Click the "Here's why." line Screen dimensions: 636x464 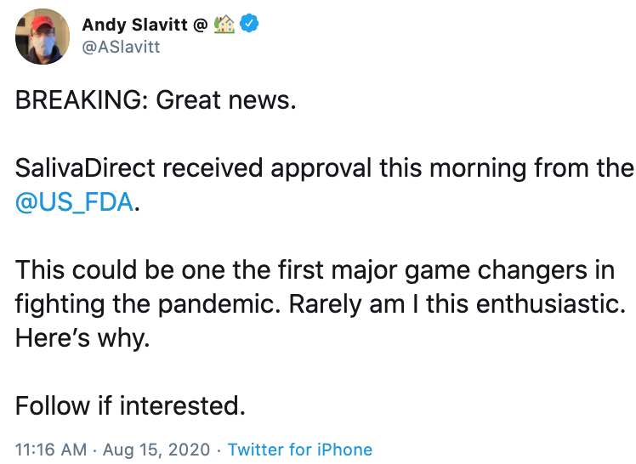(x=82, y=338)
